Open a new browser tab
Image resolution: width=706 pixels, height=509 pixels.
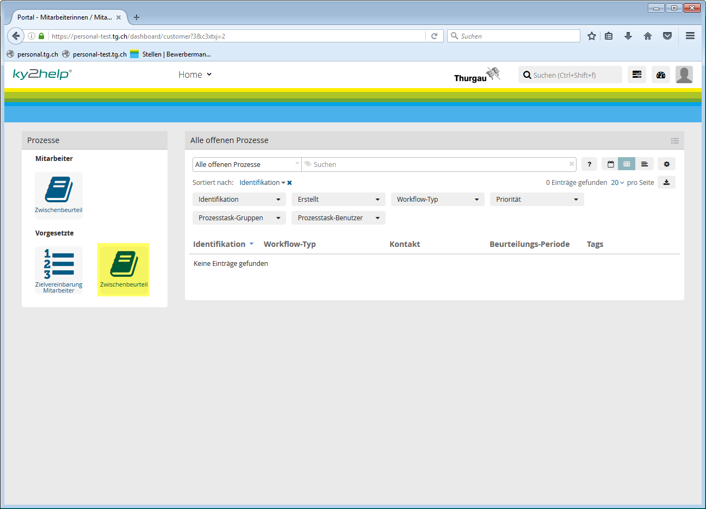coord(137,17)
